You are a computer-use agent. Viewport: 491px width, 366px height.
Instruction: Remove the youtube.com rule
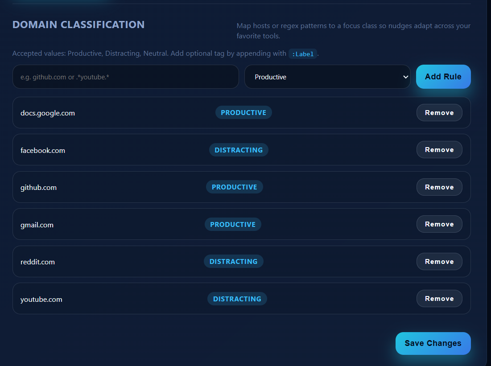439,299
